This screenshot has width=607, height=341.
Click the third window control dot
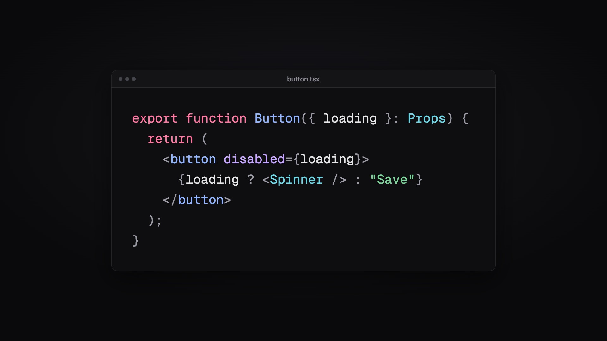coord(134,79)
